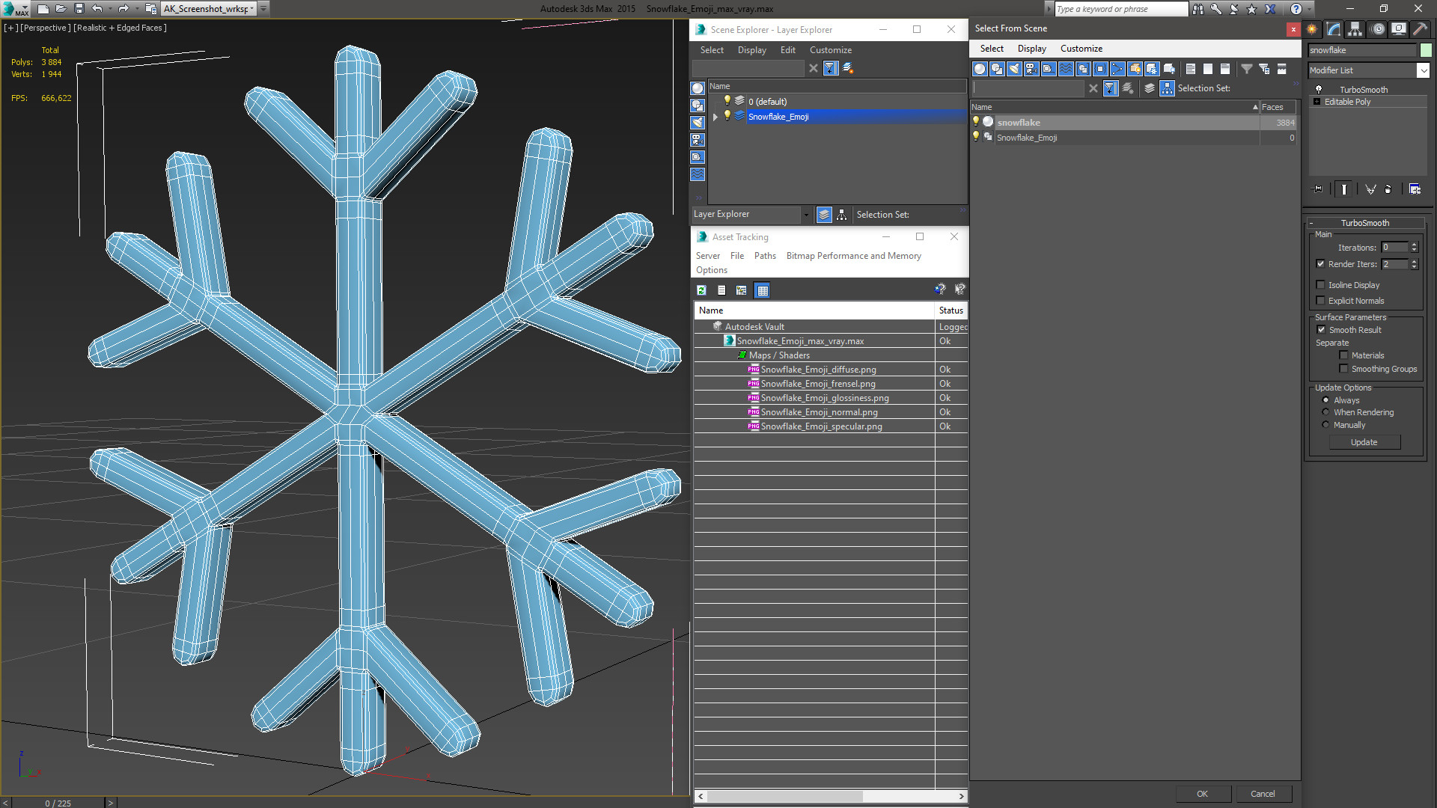Click Undo arrow in main title toolbar
Viewport: 1437px width, 808px height.
click(x=97, y=9)
